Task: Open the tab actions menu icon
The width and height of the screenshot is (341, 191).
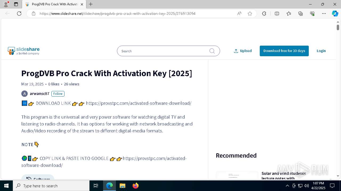Action: (16, 4)
